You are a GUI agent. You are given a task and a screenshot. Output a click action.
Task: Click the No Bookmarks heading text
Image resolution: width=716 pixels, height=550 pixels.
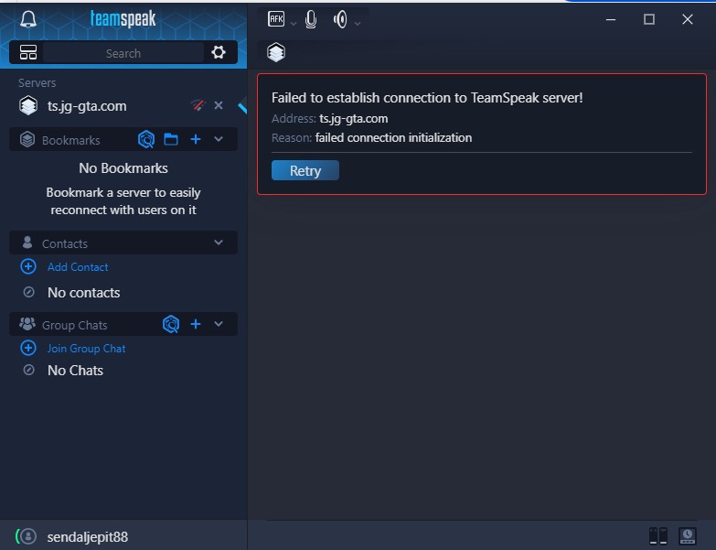tap(123, 168)
